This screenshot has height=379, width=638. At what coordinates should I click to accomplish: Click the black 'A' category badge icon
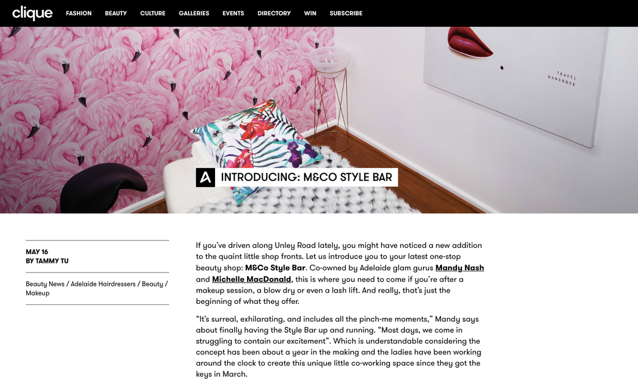206,178
